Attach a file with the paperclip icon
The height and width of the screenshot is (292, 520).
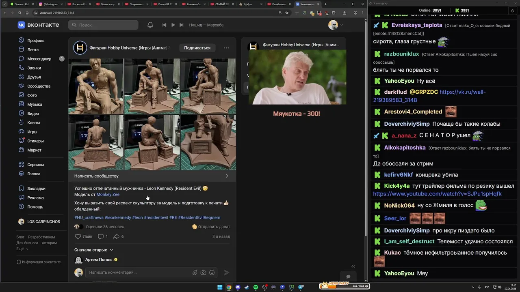pyautogui.click(x=195, y=273)
